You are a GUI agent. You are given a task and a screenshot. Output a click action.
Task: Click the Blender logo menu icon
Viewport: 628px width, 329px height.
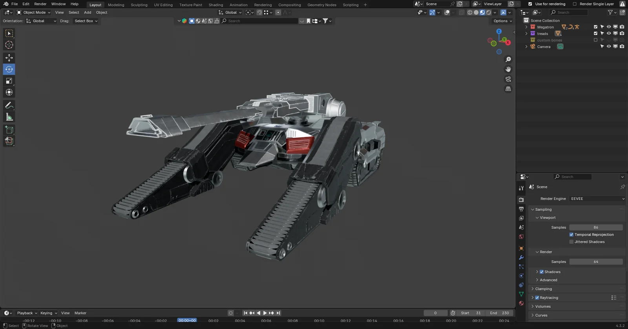click(6, 4)
